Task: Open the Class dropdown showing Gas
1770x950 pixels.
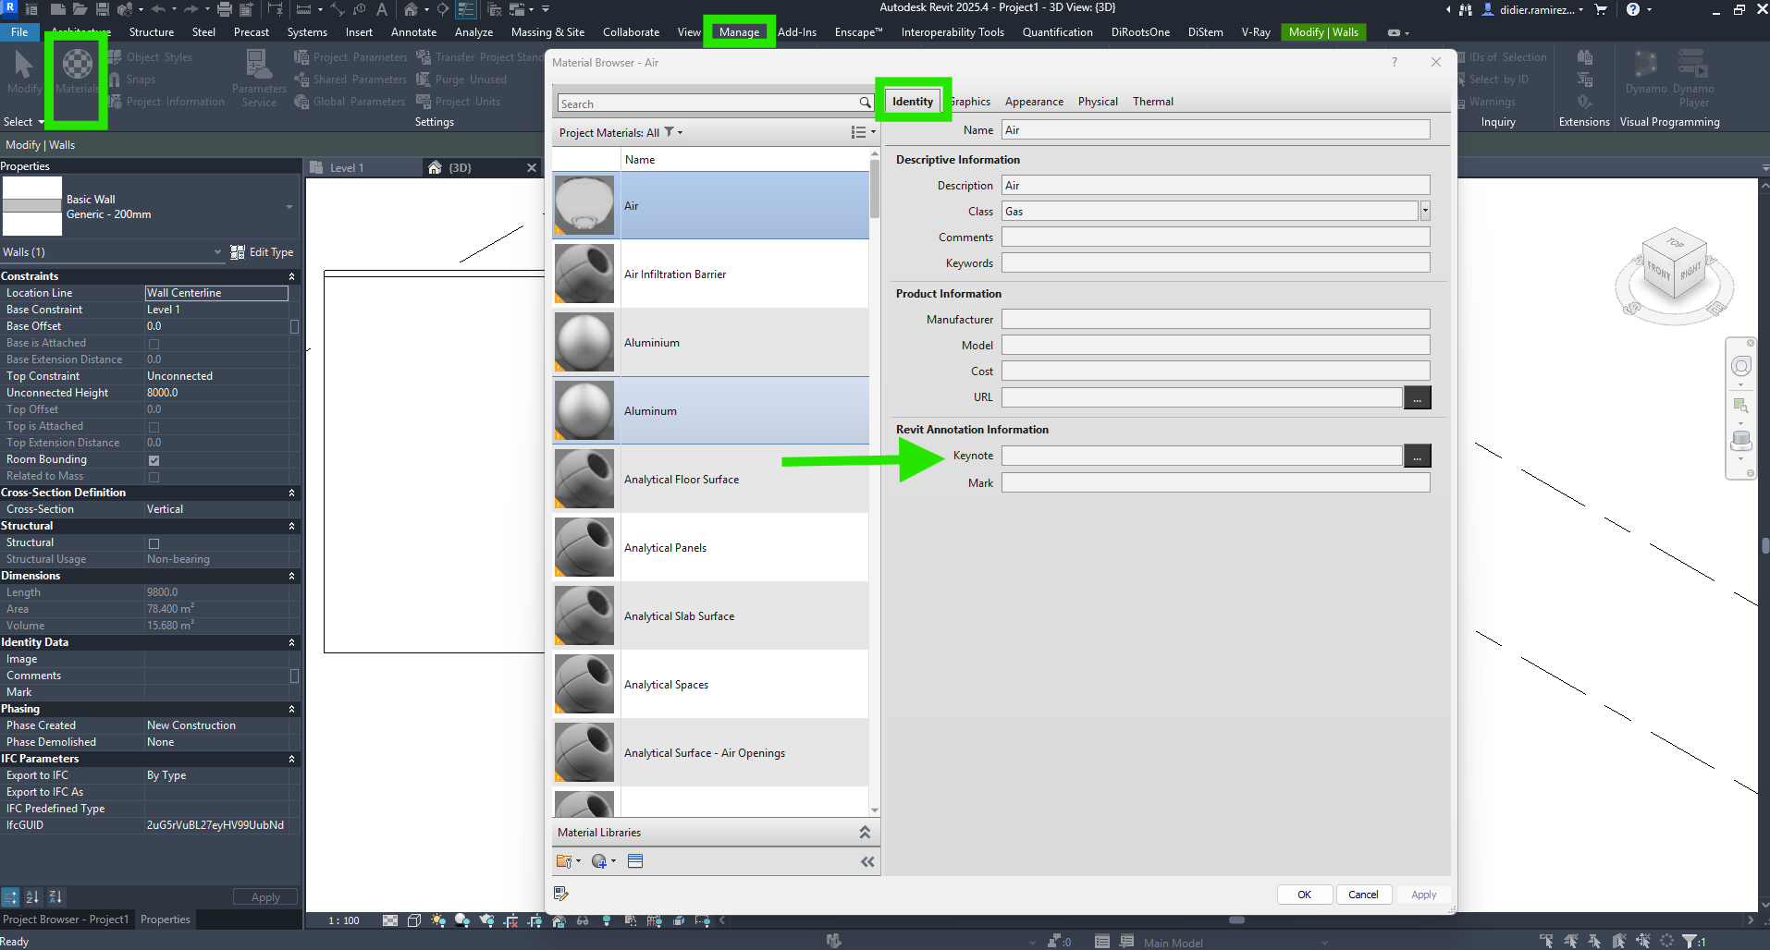Action: [1425, 211]
